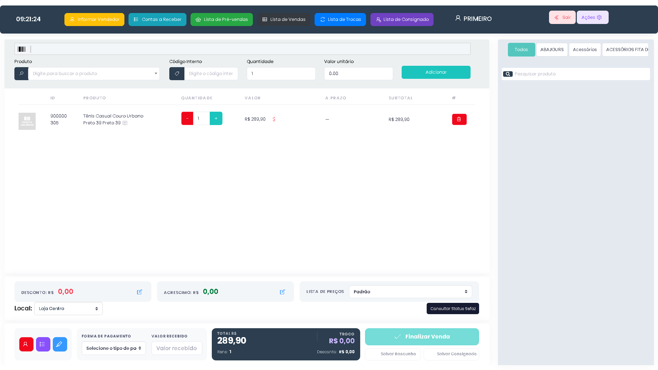Delete the Tênis Casual item with trash icon
The image size is (658, 370).
click(459, 119)
